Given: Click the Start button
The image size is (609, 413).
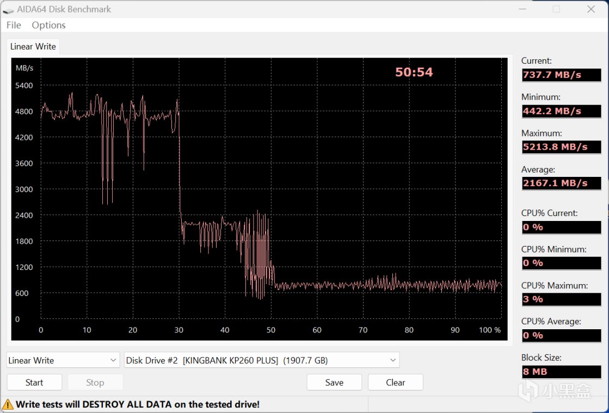Looking at the screenshot, I should (x=34, y=383).
